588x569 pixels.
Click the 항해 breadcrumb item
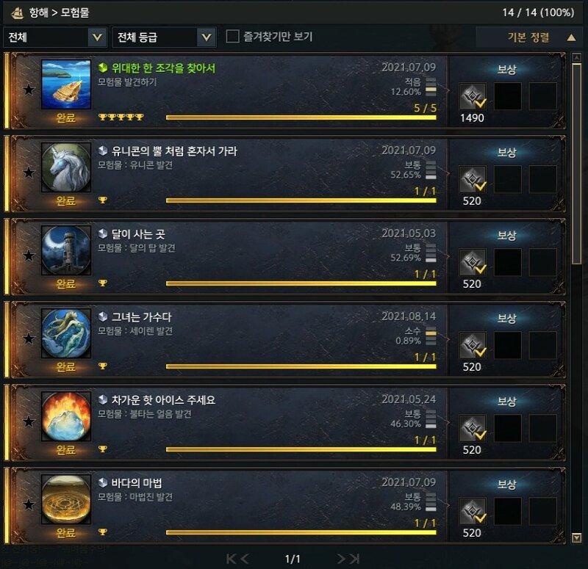pos(39,12)
